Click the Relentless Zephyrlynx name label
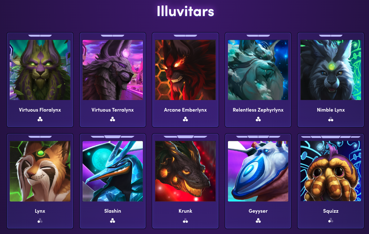 point(258,110)
